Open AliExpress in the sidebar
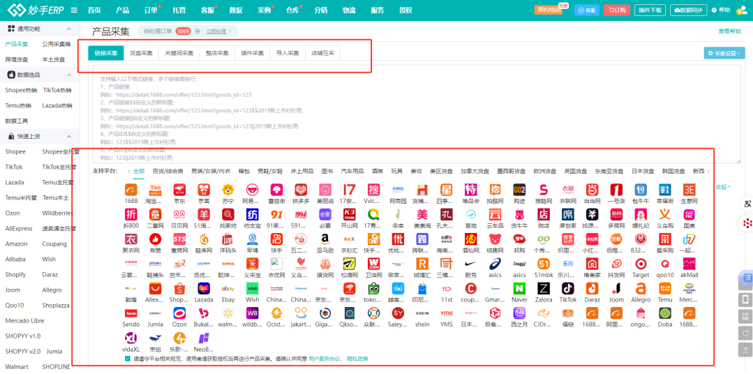The width and height of the screenshot is (753, 374). (x=19, y=229)
